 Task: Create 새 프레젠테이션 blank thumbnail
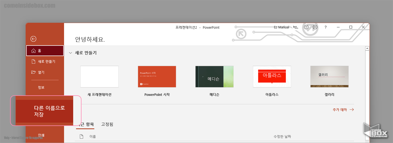tap(99, 77)
